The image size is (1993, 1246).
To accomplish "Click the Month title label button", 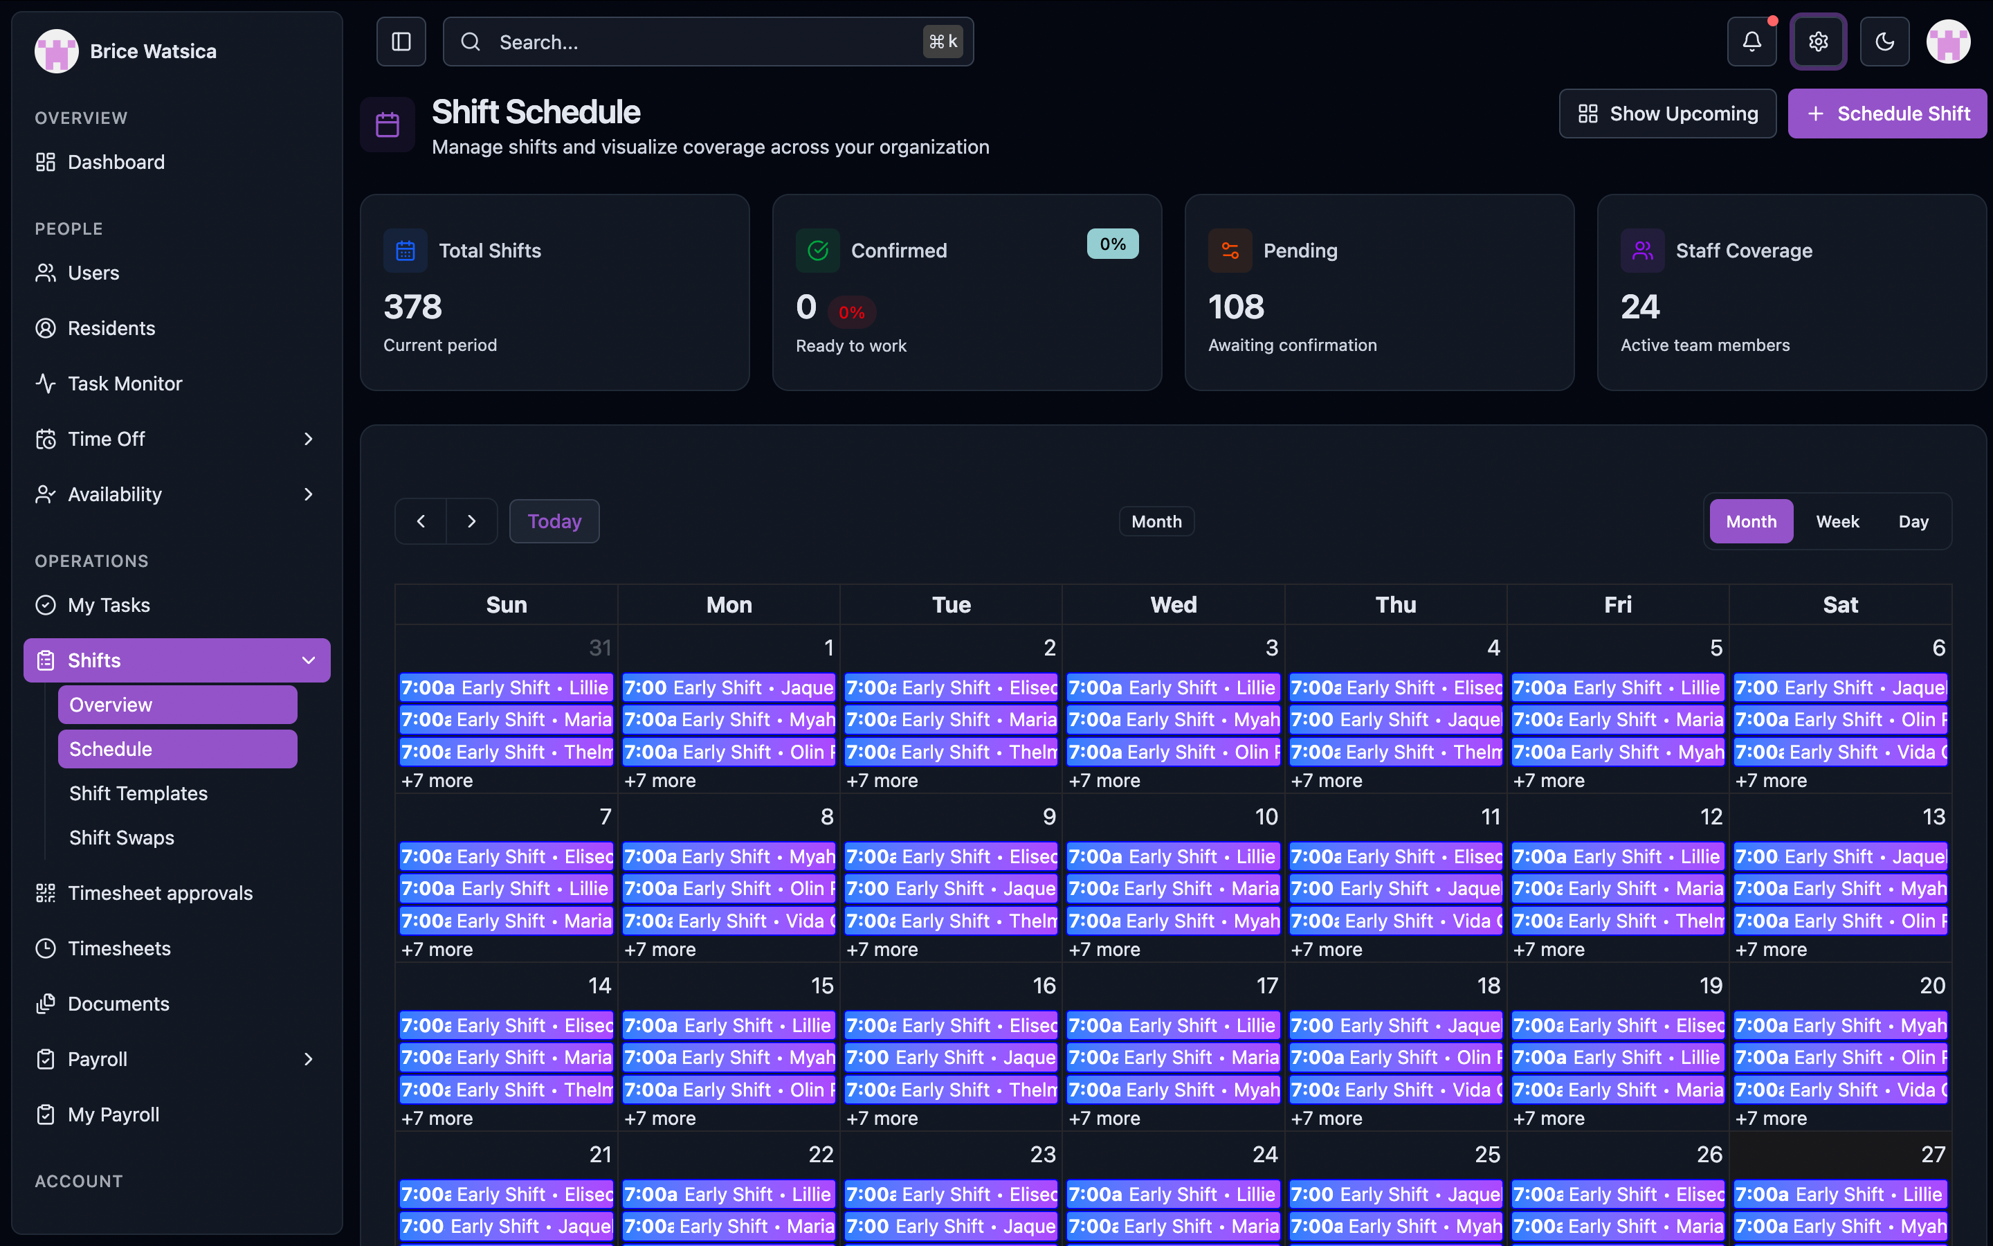I will (1156, 522).
